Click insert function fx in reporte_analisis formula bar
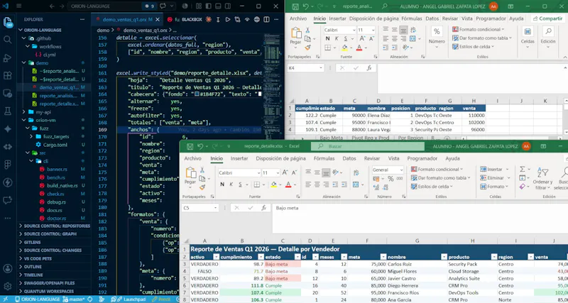Screen dimensions: 568x303 (369, 67)
